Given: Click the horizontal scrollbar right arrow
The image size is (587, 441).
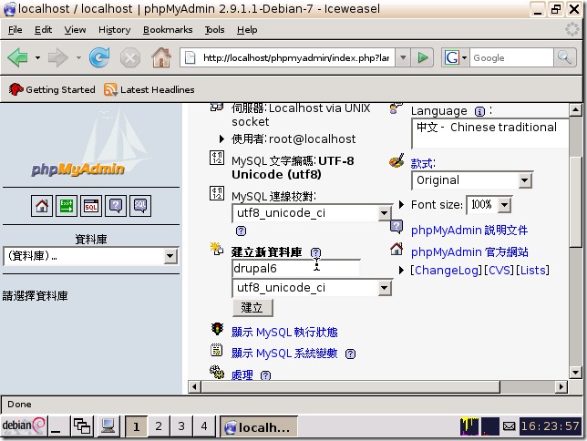Looking at the screenshot, I should 561,386.
